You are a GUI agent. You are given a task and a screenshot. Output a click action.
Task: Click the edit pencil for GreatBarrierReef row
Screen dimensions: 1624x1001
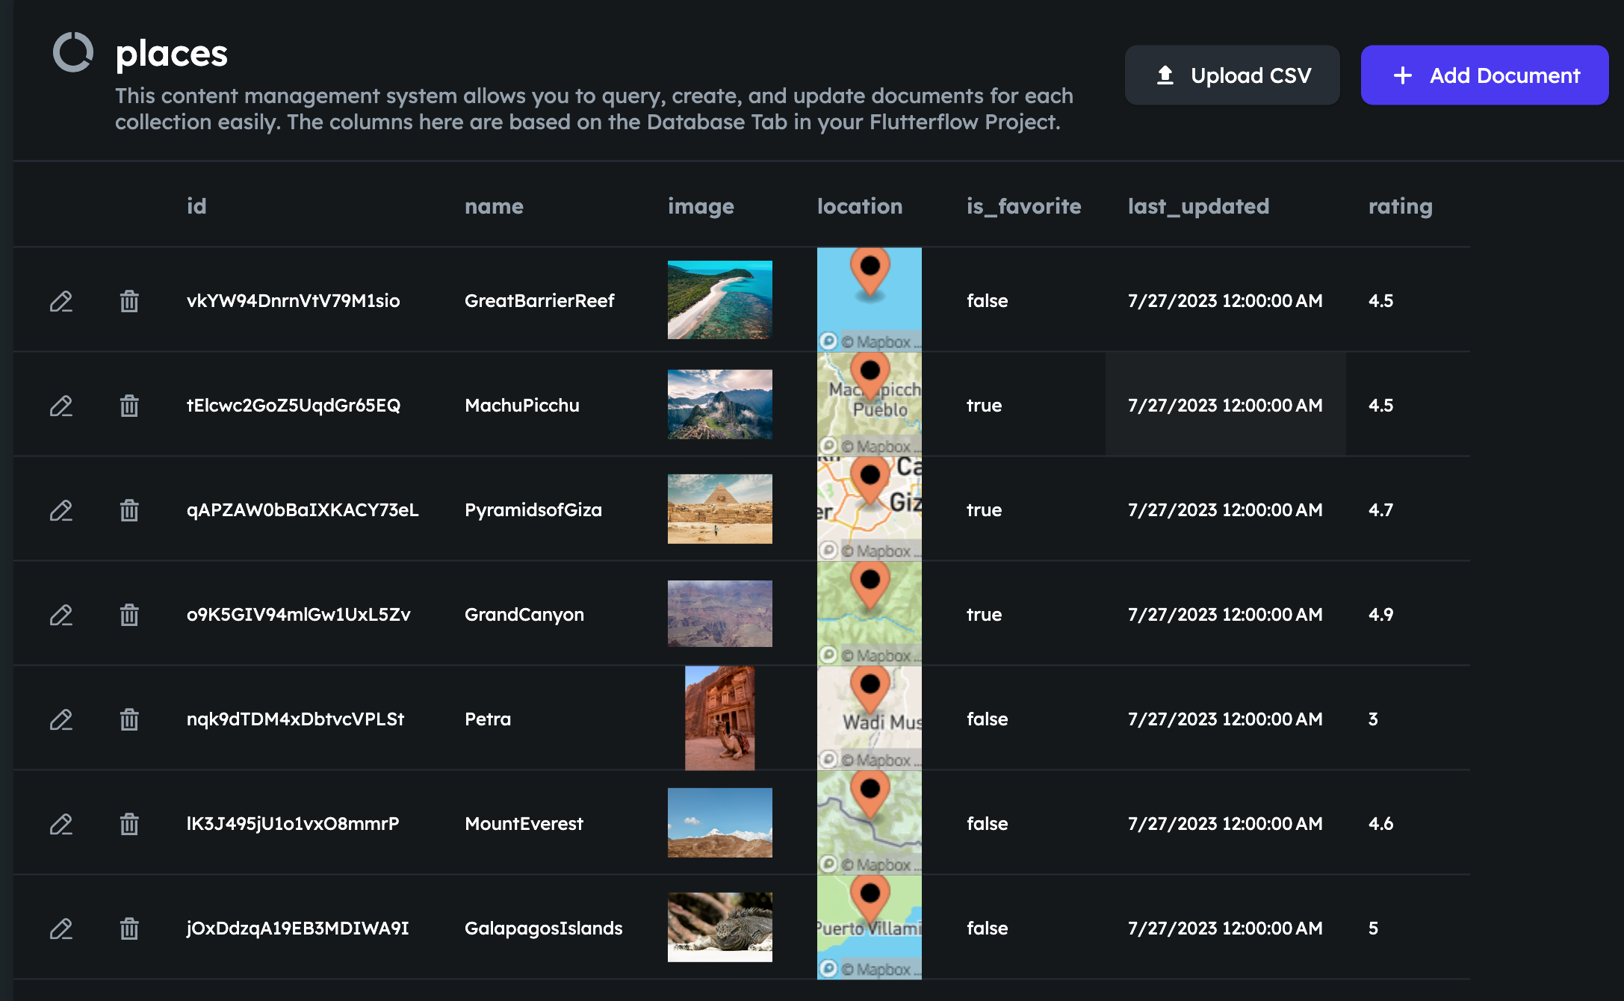pos(61,301)
